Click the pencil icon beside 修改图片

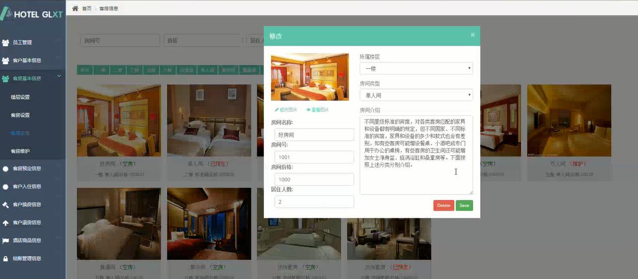point(277,110)
